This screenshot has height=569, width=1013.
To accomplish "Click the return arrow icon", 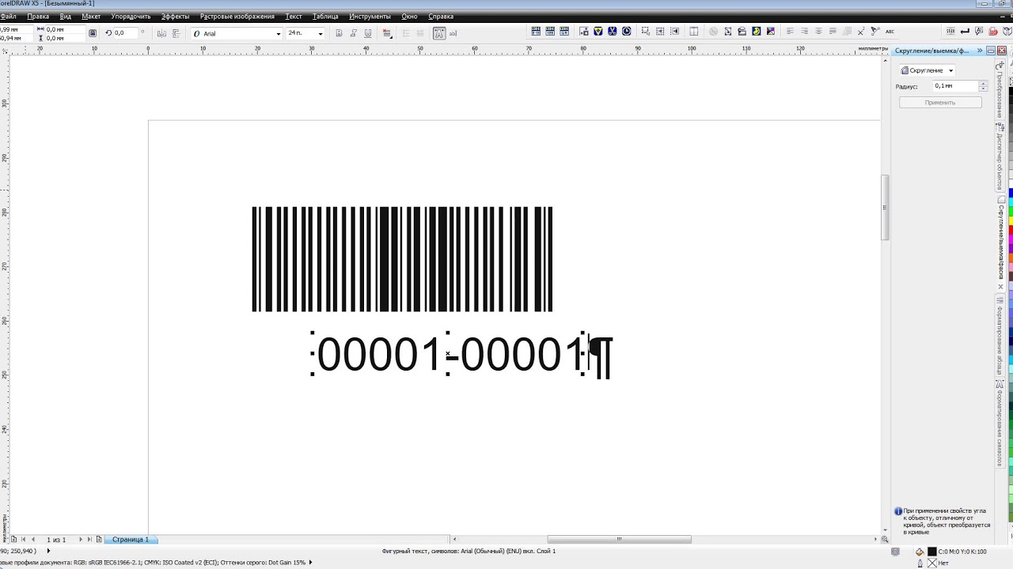I will pyautogui.click(x=965, y=32).
